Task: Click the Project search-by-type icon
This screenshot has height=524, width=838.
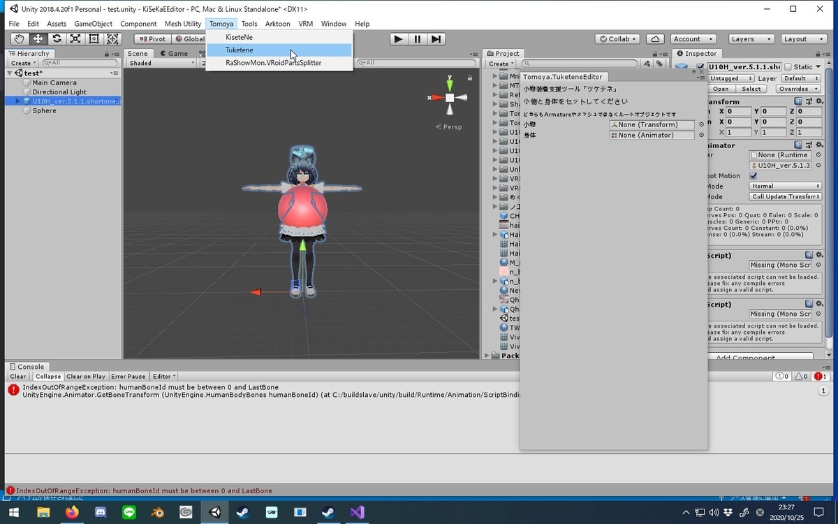Action: (x=648, y=63)
